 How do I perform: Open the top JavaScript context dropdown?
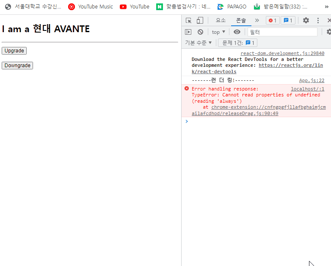[218, 32]
